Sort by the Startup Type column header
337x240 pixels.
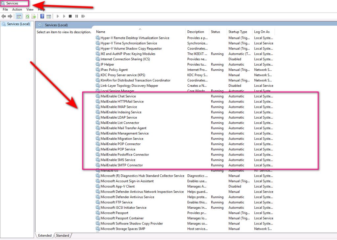(238, 32)
